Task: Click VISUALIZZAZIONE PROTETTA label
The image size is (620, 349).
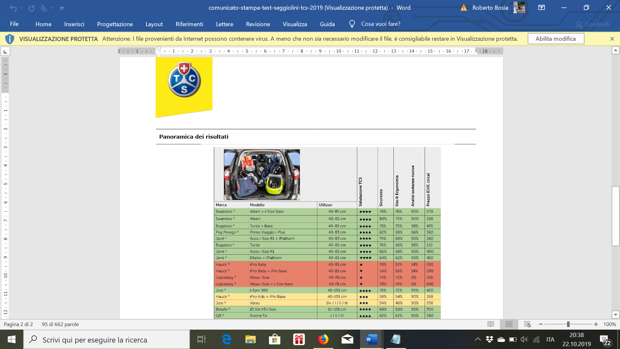Action: [58, 39]
